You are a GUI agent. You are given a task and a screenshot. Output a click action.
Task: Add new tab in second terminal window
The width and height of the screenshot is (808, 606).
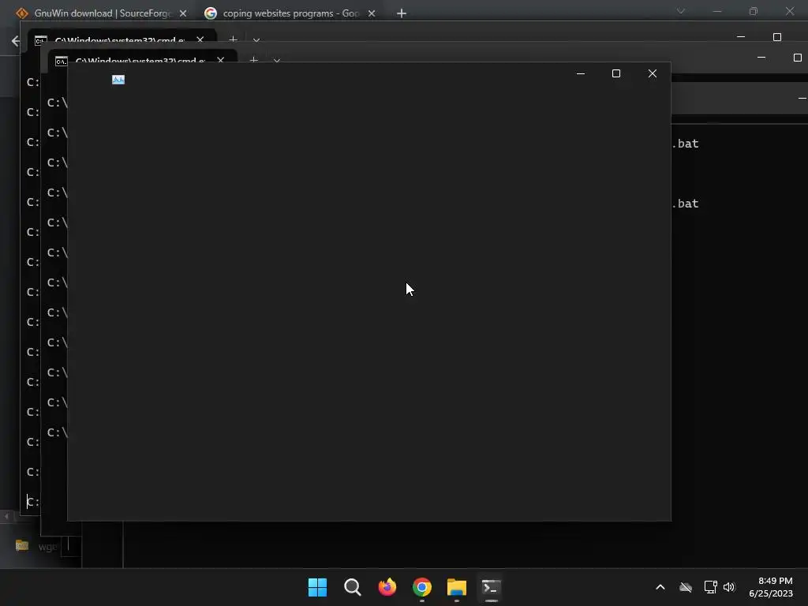(253, 60)
